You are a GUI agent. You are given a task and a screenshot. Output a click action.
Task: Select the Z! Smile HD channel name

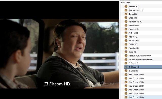[x=133, y=71]
